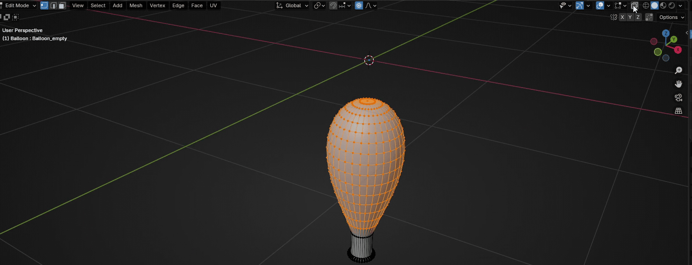Toggle X-ray view

635,5
